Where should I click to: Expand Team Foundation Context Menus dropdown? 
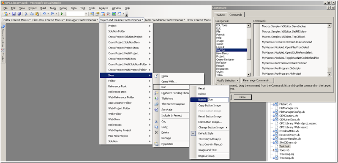tap(165, 20)
